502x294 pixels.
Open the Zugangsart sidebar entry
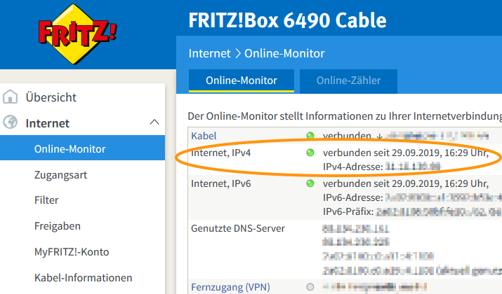pos(60,175)
